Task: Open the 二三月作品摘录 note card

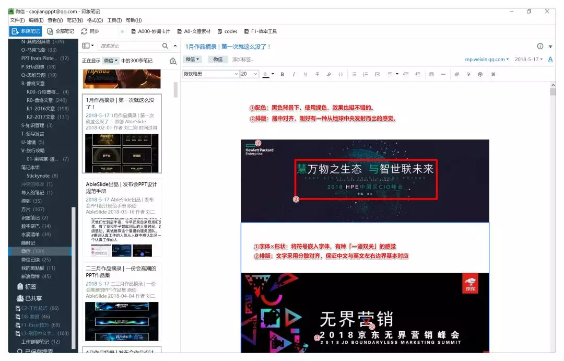Action: (x=122, y=303)
